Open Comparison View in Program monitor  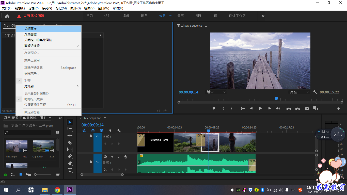tap(316, 108)
